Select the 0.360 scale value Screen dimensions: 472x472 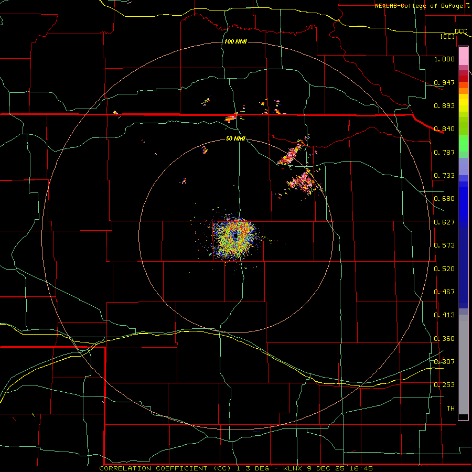444,339
